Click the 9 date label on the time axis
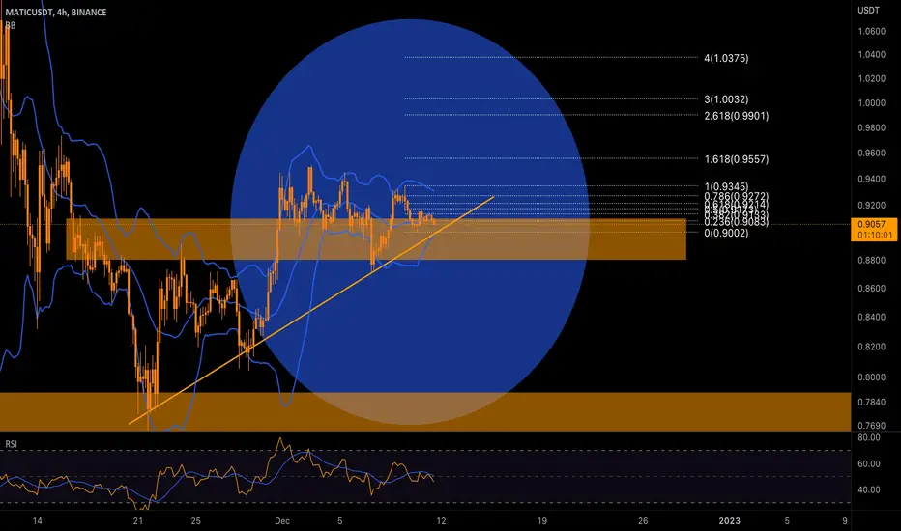Image resolution: width=901 pixels, height=531 pixels. click(x=845, y=521)
